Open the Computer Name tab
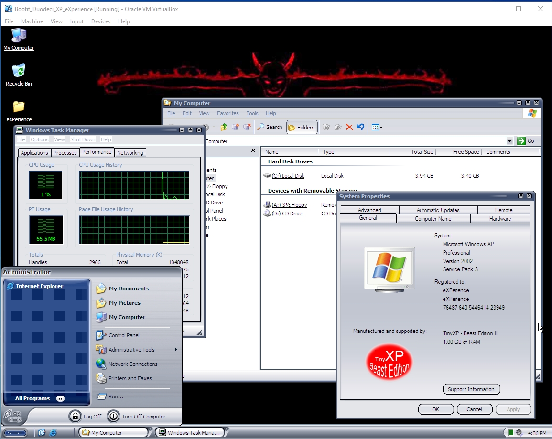Image resolution: width=552 pixels, height=439 pixels. pyautogui.click(x=433, y=219)
